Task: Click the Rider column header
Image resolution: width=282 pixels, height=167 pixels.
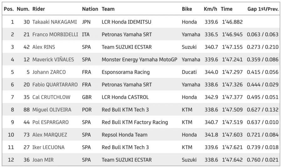Action: click(x=39, y=9)
